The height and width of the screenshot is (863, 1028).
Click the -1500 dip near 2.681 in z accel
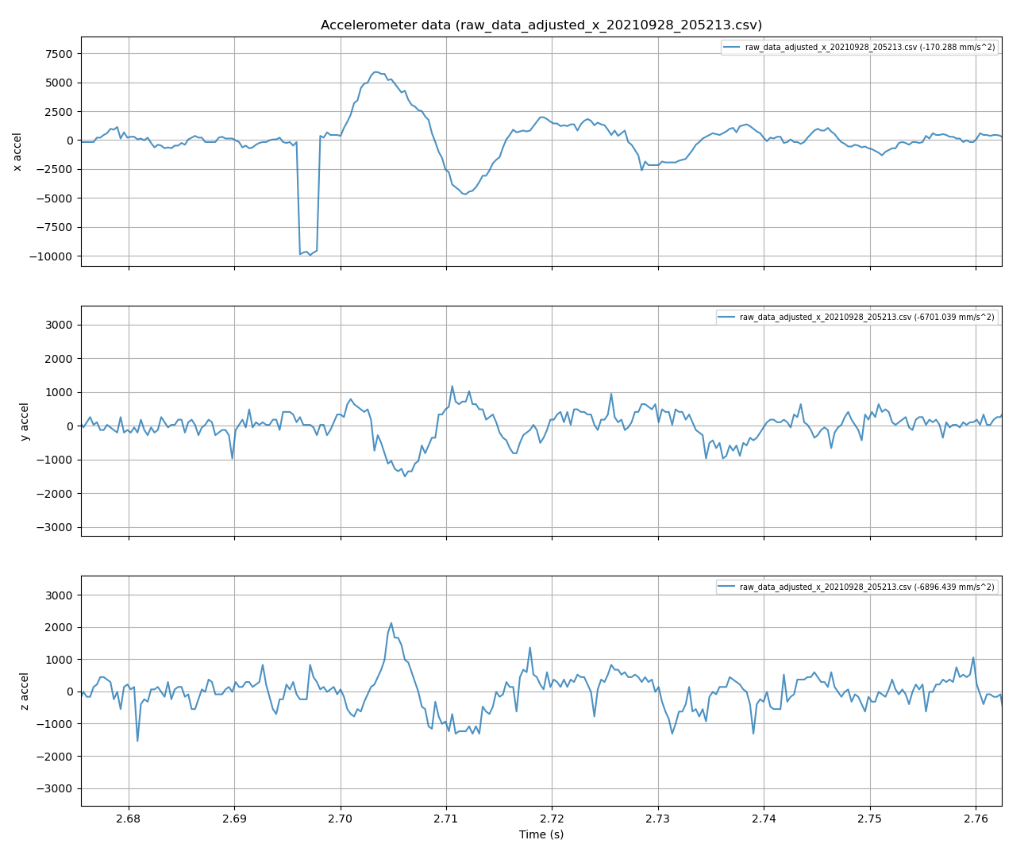click(139, 740)
